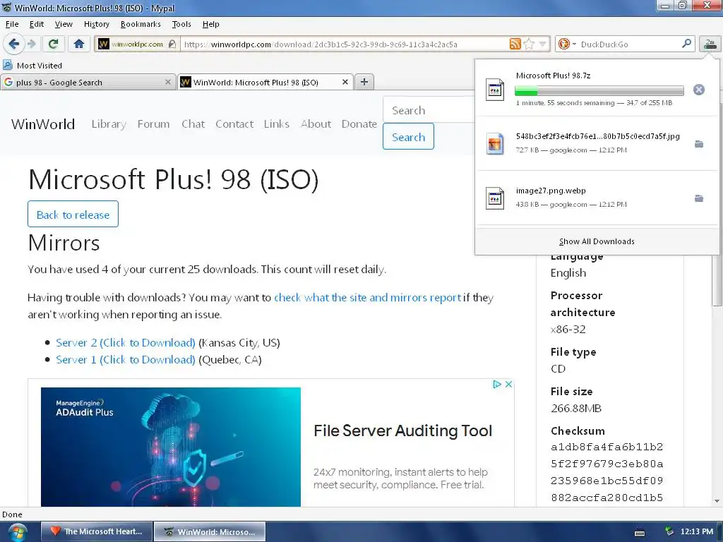Image resolution: width=723 pixels, height=542 pixels.
Task: Go back with the browser Back arrow
Action: click(x=13, y=44)
